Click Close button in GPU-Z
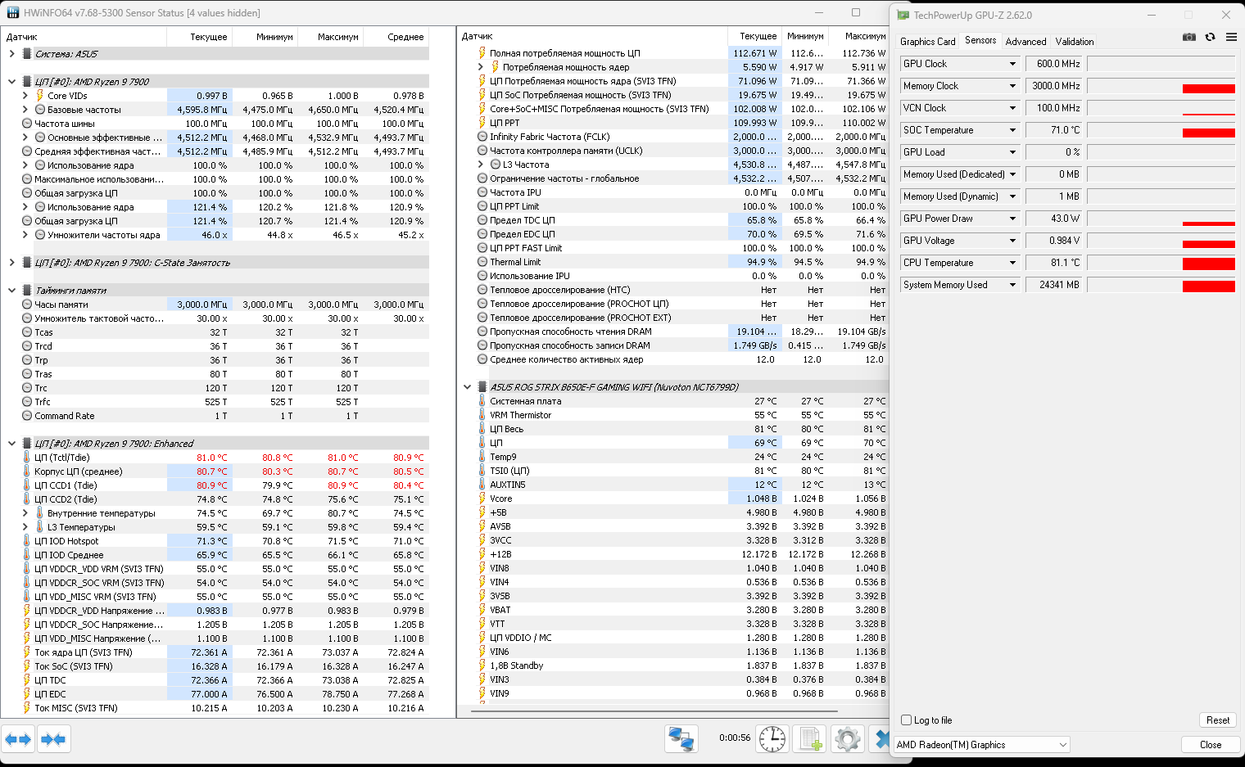Screen dimensions: 1245x767 [1210, 745]
